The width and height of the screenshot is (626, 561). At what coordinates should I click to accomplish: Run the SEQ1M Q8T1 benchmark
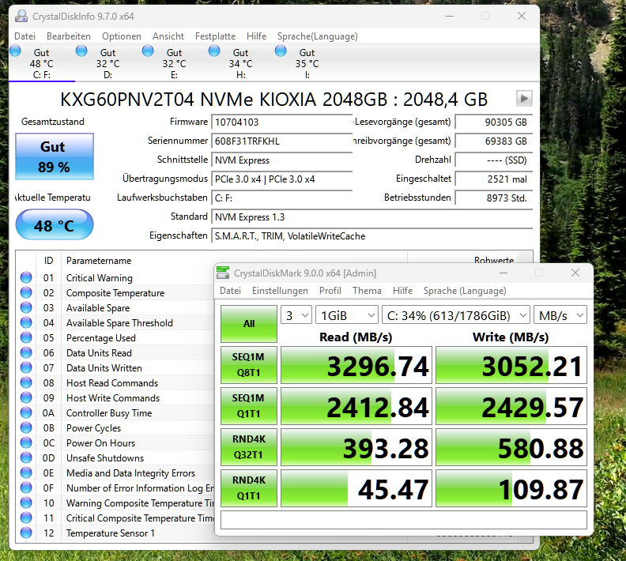[249, 365]
